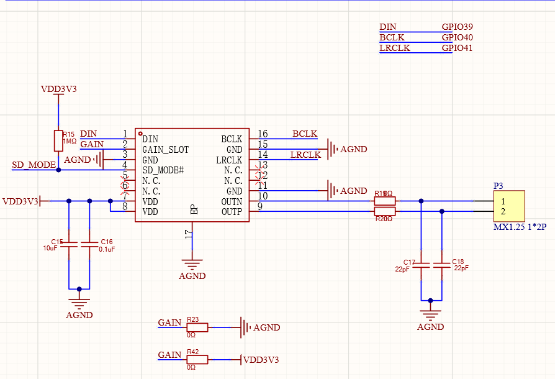Click the pin 1 indicator dot in the IC
Screen dimensions: 555x379
140,134
